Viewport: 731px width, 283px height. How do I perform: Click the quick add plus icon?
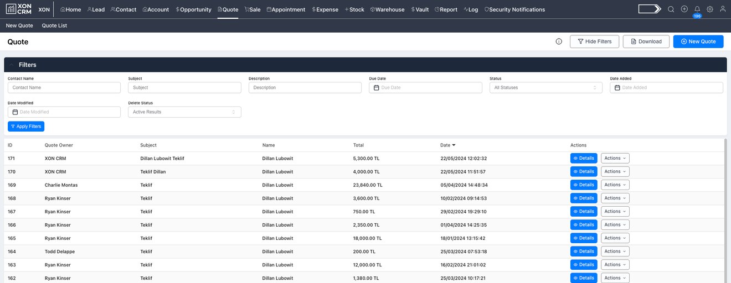[684, 9]
